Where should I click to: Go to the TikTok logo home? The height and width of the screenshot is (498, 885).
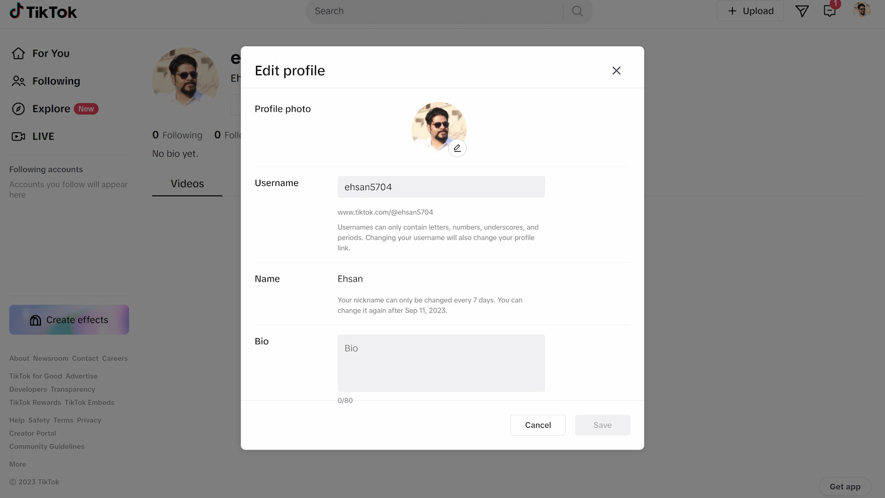pos(43,11)
